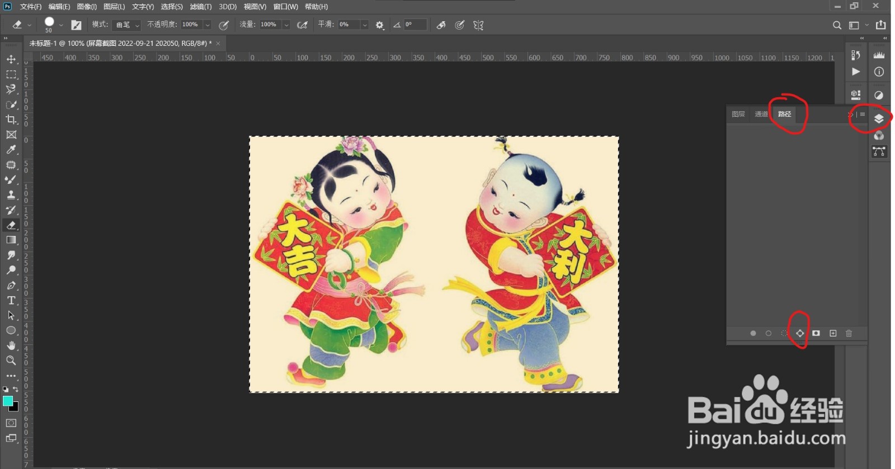Image resolution: width=895 pixels, height=469 pixels.
Task: Select the Spot Healing Brush tool
Action: tap(11, 165)
